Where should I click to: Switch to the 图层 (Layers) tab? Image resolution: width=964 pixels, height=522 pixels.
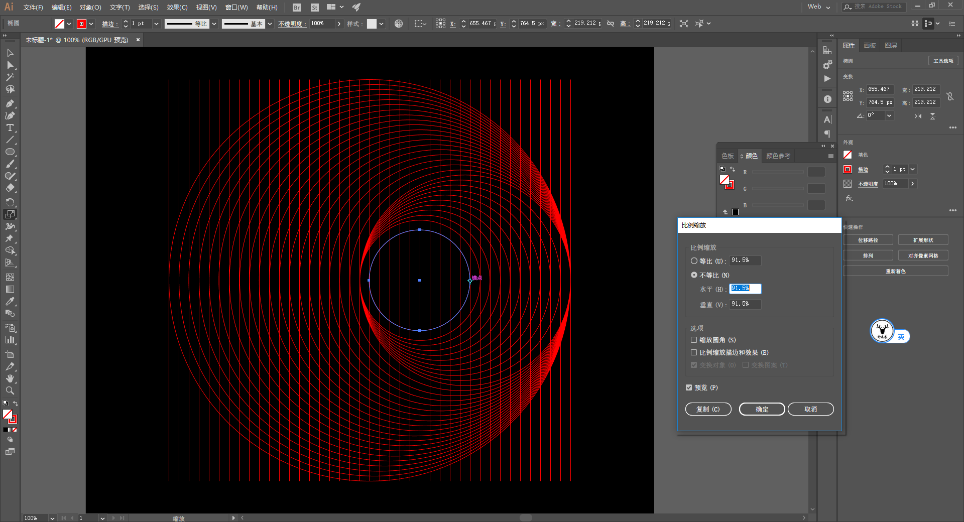point(891,46)
